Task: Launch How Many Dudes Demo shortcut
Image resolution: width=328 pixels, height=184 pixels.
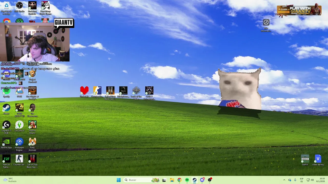Action: 45,8
